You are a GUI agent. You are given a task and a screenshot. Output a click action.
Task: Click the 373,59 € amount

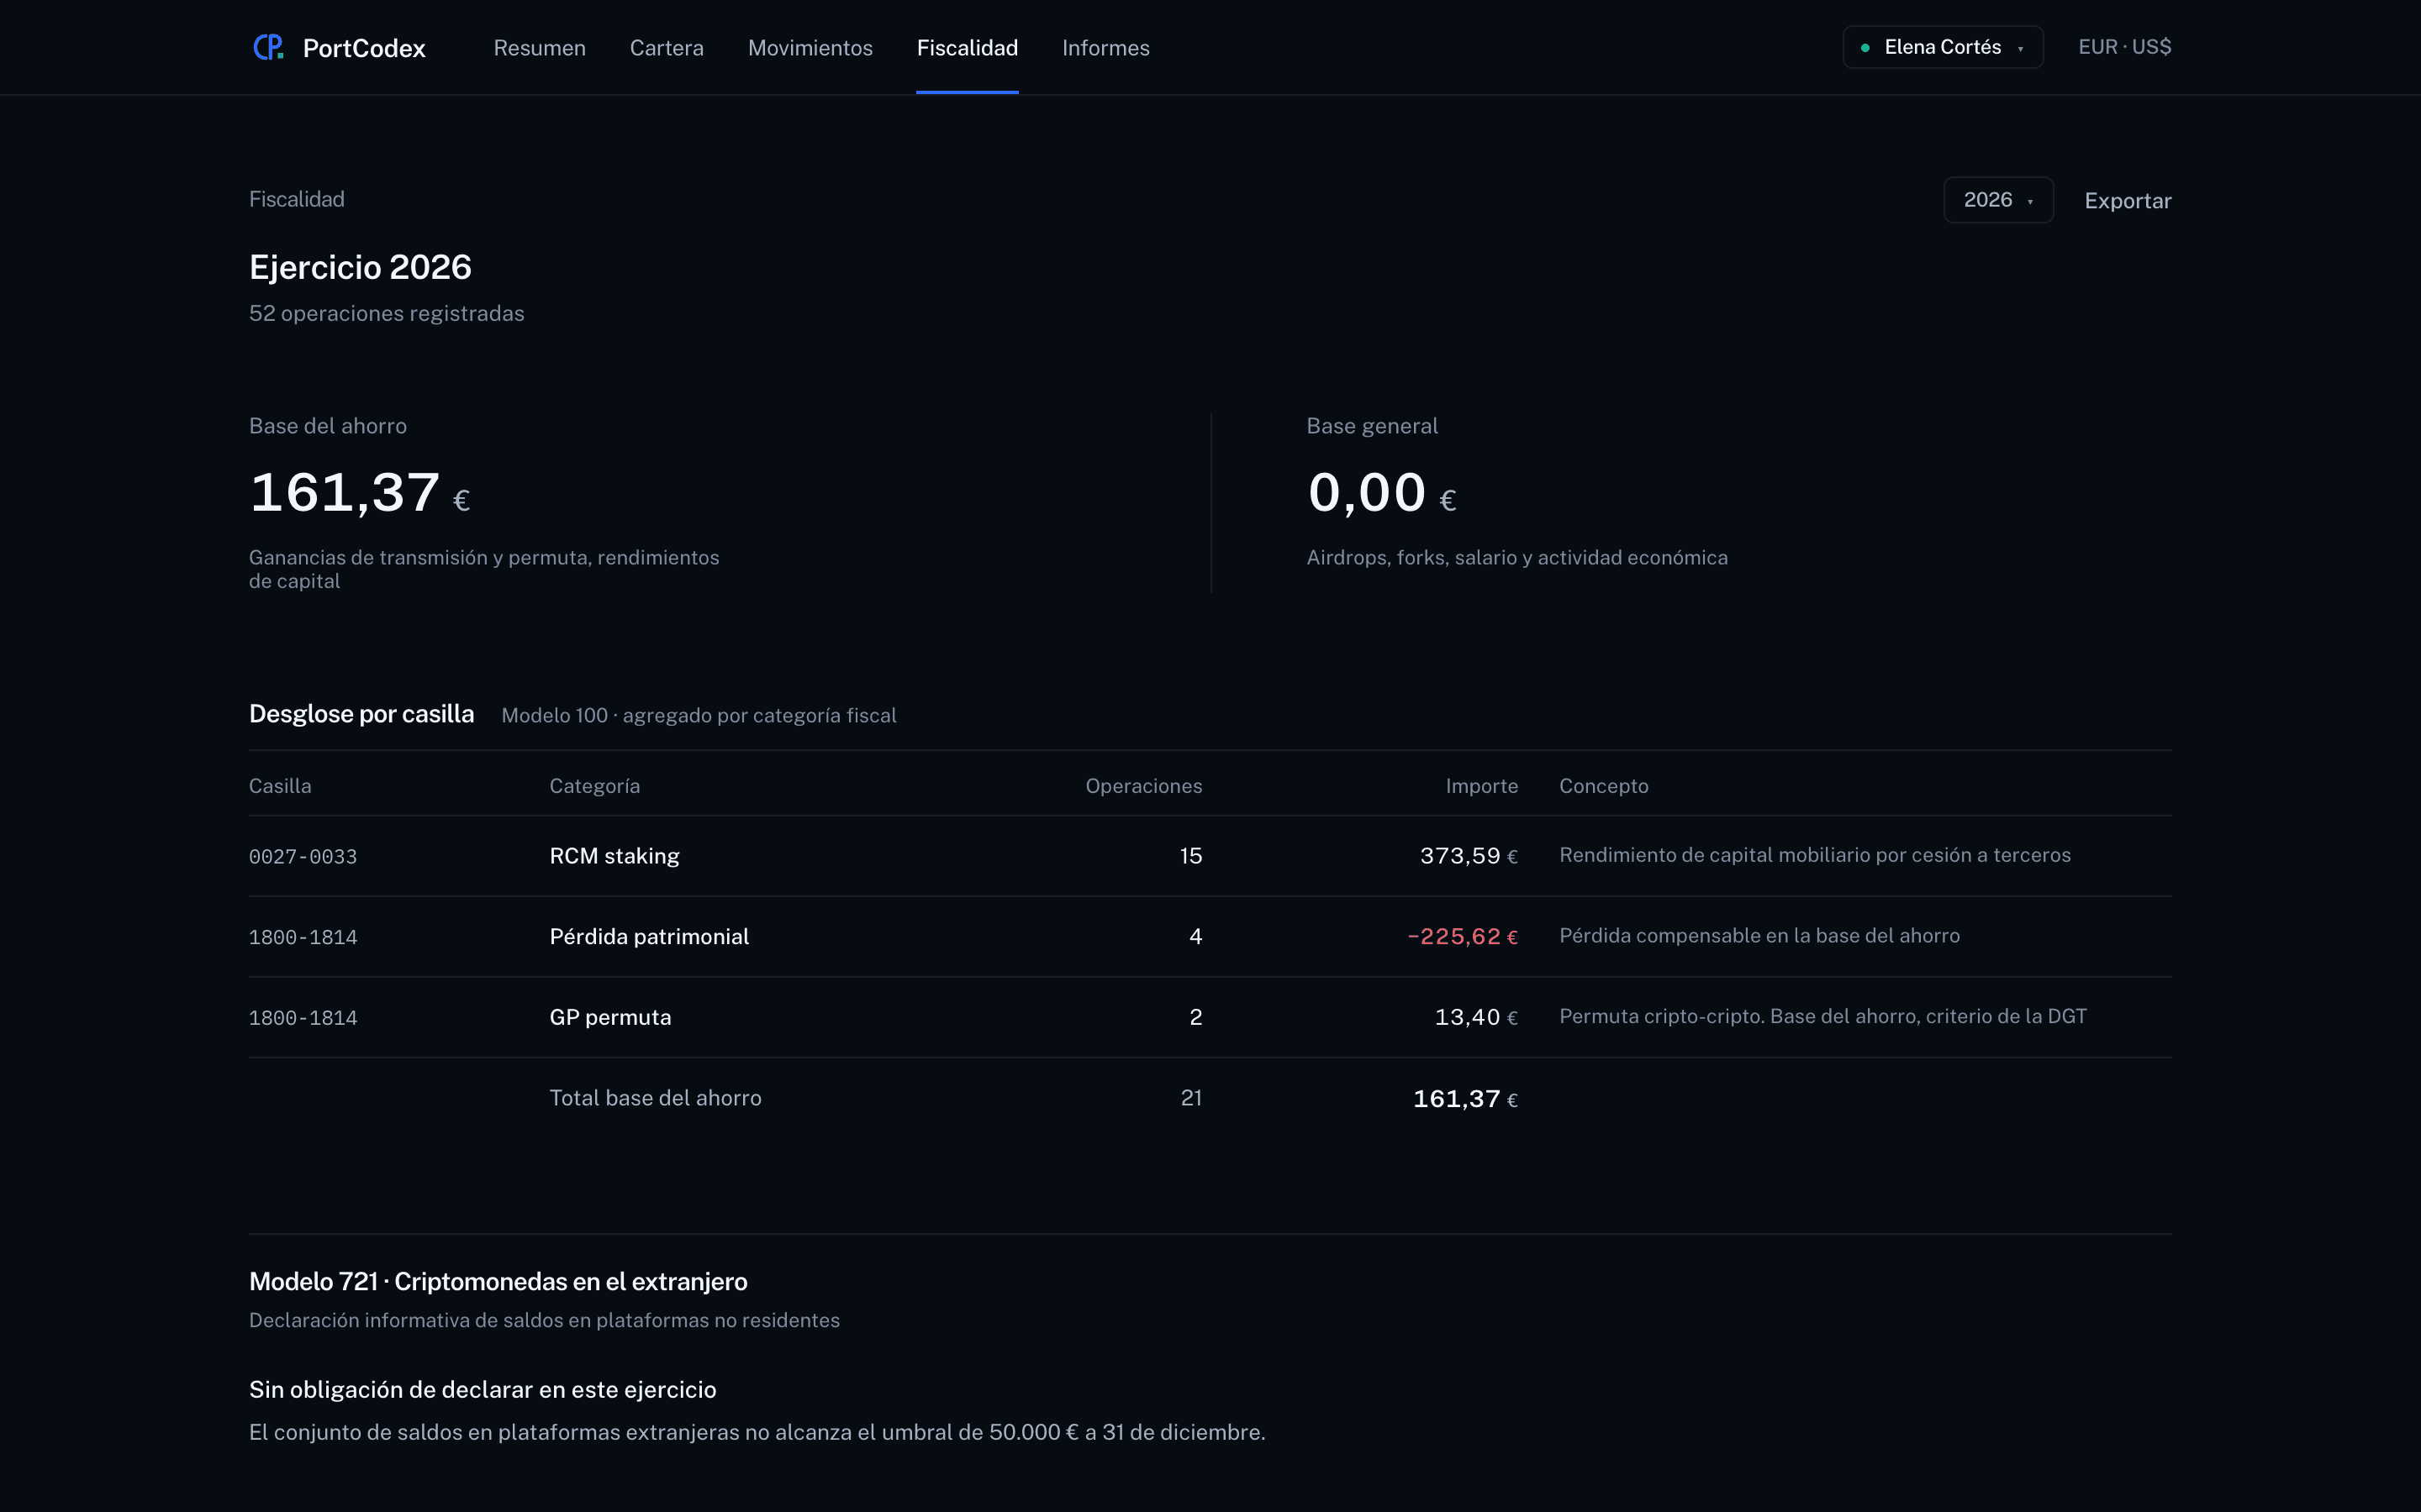(x=1469, y=856)
